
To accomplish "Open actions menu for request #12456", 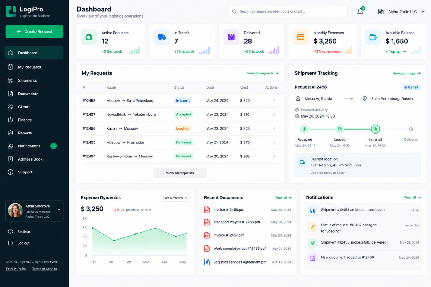I will [x=274, y=129].
